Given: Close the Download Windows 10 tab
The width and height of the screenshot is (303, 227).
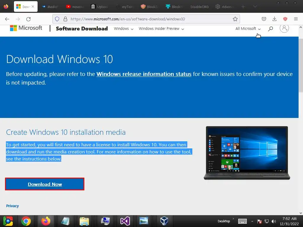Looking at the screenshot, I should coord(33,7).
